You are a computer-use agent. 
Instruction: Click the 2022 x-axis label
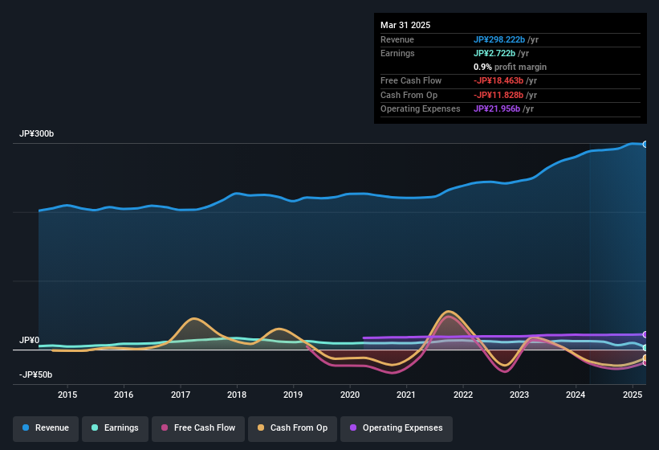(x=462, y=395)
